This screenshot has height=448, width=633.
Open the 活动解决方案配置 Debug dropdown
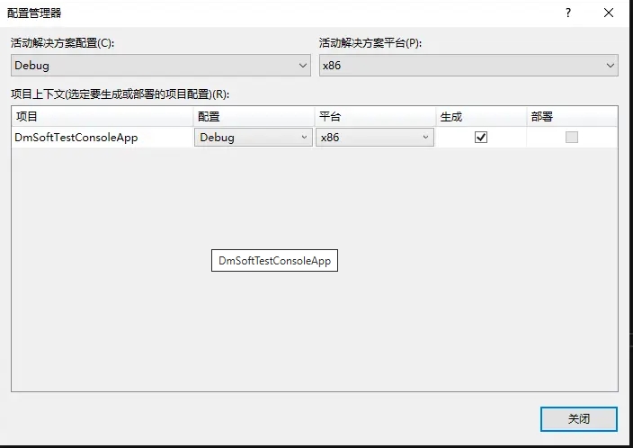(x=161, y=66)
